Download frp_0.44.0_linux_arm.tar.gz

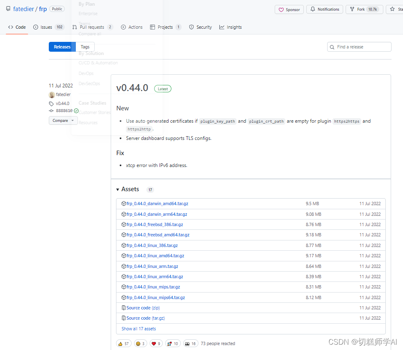[153, 266]
